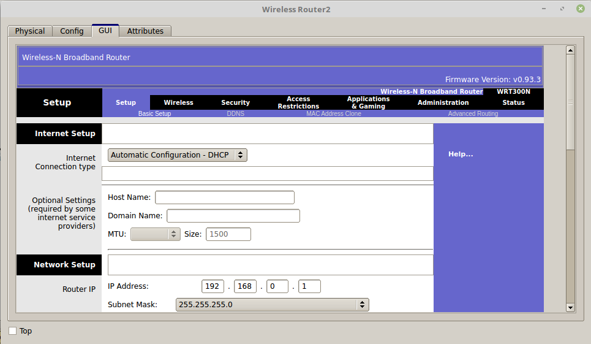The height and width of the screenshot is (344, 591).
Task: Click the Network Setup heading
Action: pyautogui.click(x=64, y=265)
